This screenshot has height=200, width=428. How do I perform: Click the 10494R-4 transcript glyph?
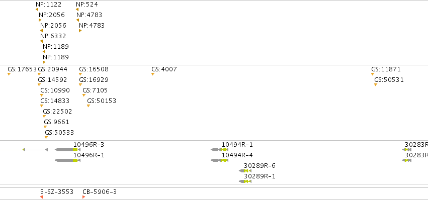click(x=219, y=160)
